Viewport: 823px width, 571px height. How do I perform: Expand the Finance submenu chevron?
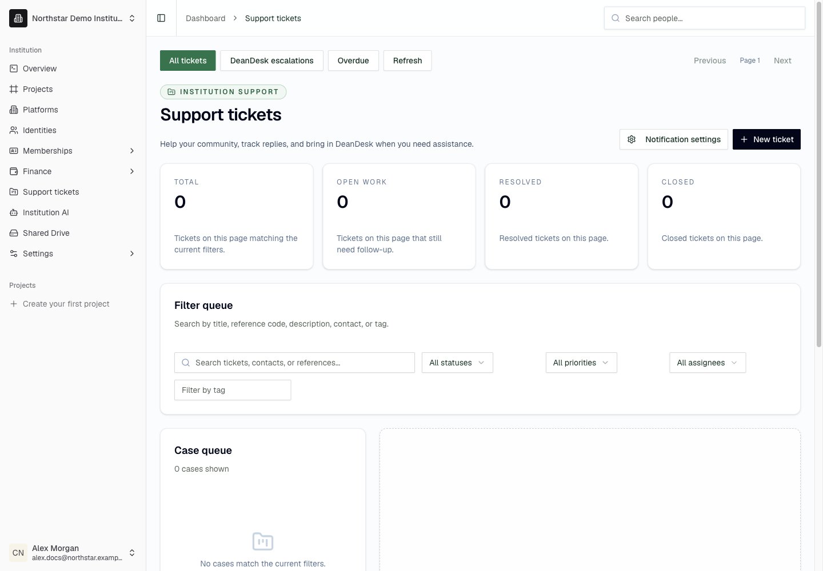coord(132,171)
